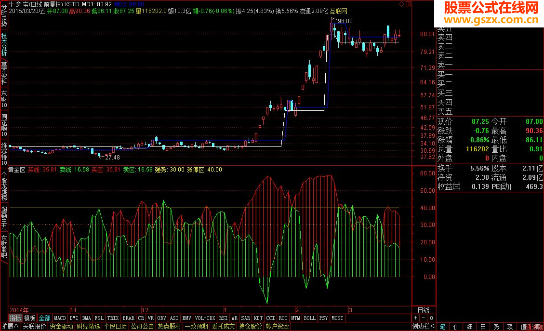Select the 细 tab in the side panel
Screen dimensions: 544x331
[x=469, y=327]
